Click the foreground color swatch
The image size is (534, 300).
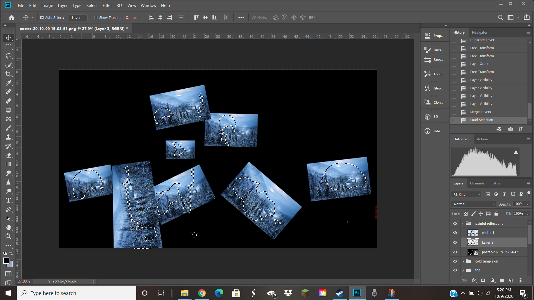tap(6, 261)
